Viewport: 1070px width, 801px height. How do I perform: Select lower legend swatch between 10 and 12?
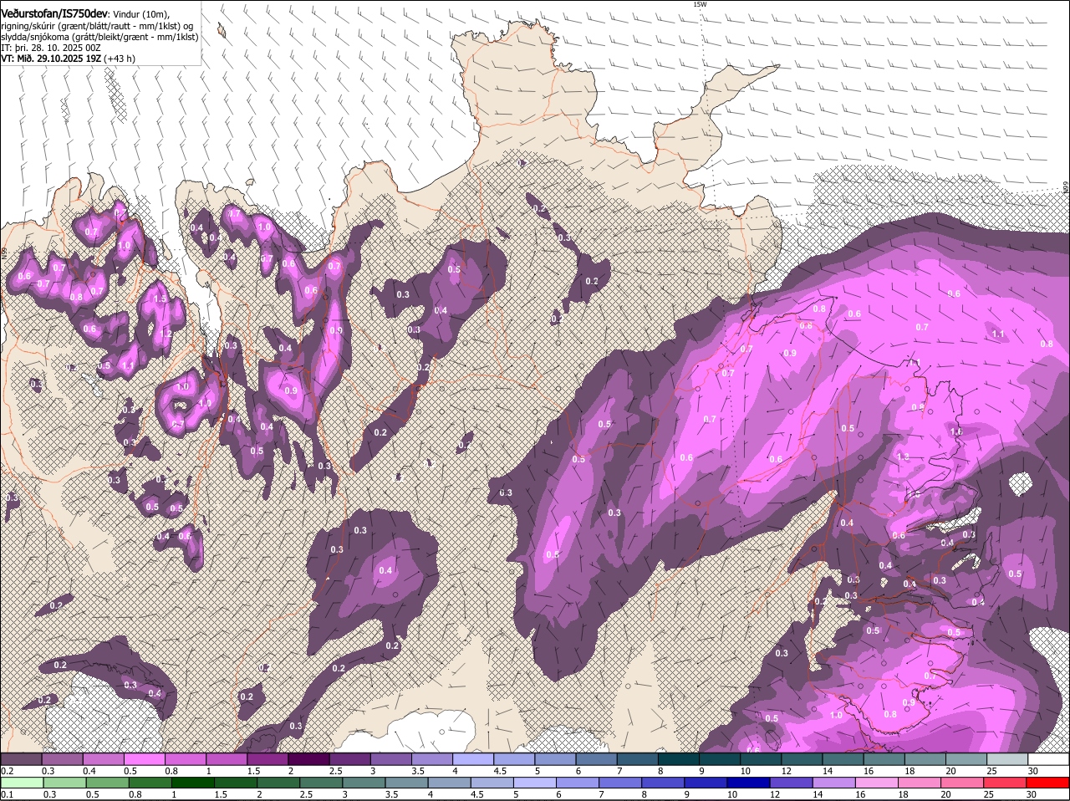[748, 783]
